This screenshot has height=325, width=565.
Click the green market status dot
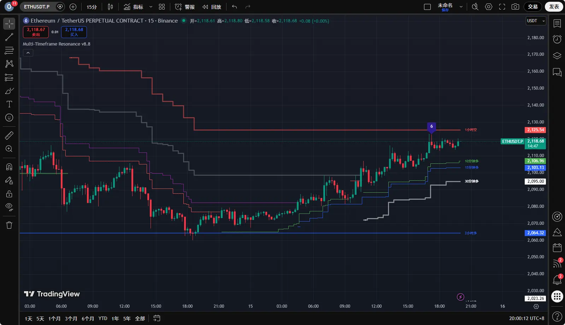[184, 21]
